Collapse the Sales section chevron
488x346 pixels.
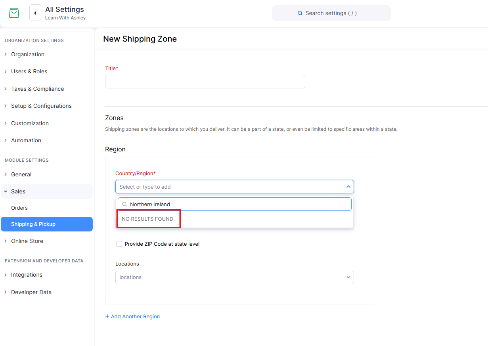tap(6, 191)
